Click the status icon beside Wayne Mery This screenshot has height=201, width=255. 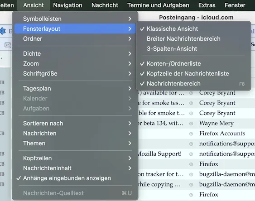(191, 124)
